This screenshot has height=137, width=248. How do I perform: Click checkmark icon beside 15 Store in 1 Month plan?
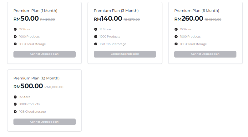coord(15,29)
